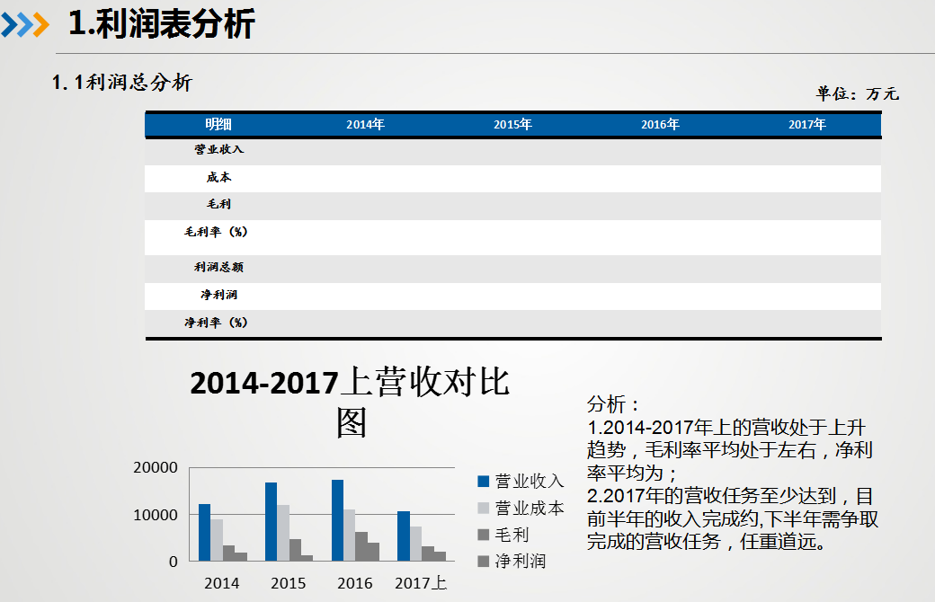Select the 2015年 column header
935x602 pixels.
512,125
